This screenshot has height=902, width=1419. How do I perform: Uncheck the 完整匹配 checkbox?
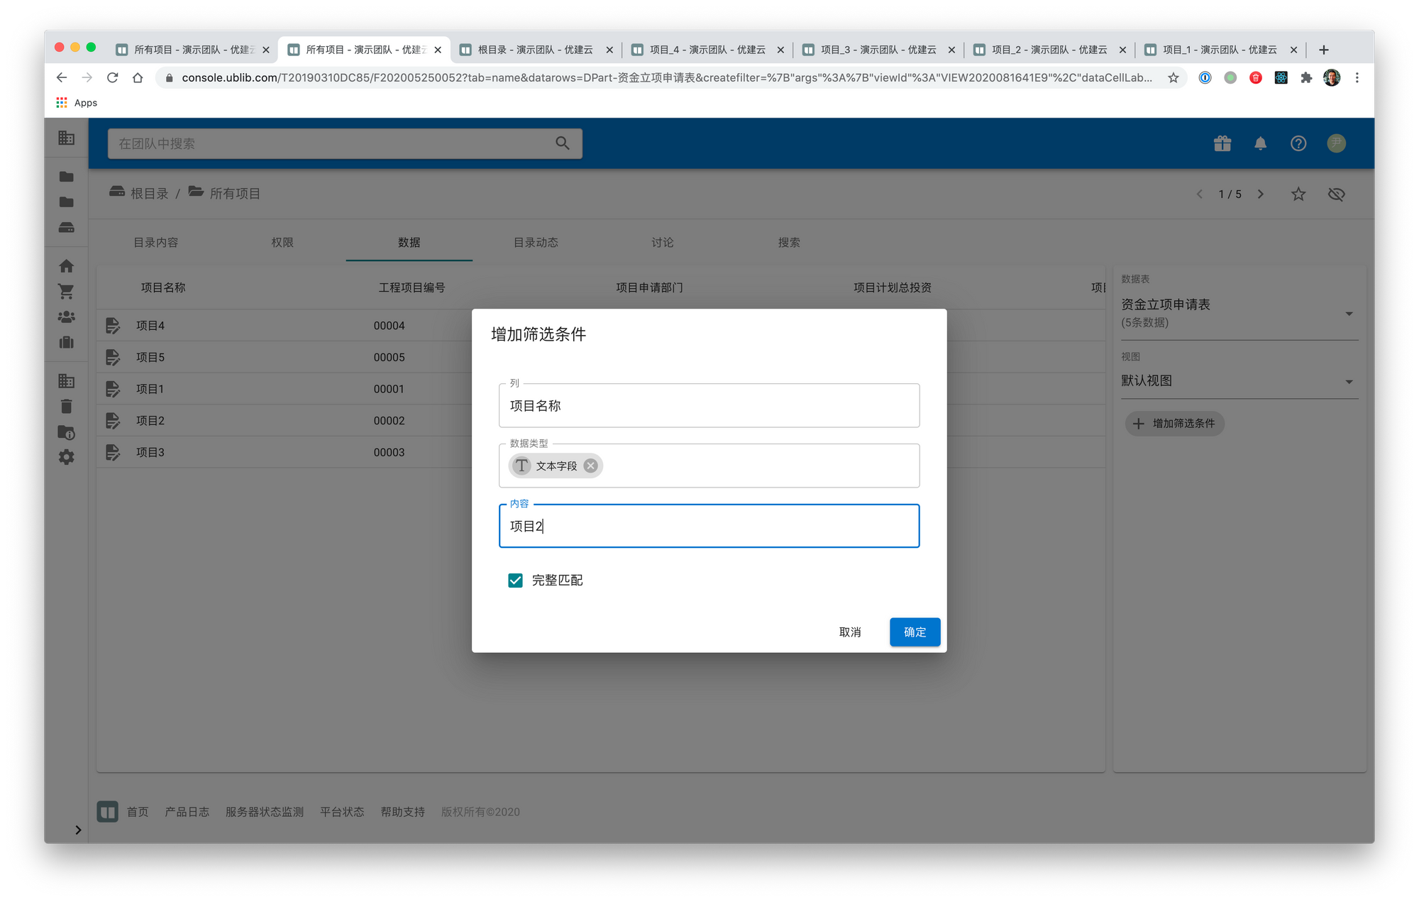click(x=516, y=581)
